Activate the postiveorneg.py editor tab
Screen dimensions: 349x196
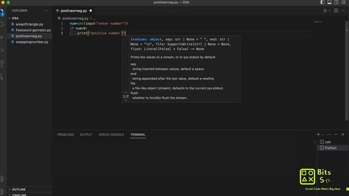coord(74,11)
